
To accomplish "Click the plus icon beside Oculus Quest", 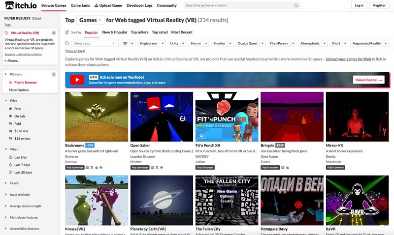I will tap(263, 43).
